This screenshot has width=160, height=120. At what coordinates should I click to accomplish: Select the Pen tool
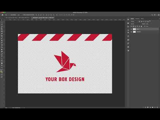(x=2, y=54)
